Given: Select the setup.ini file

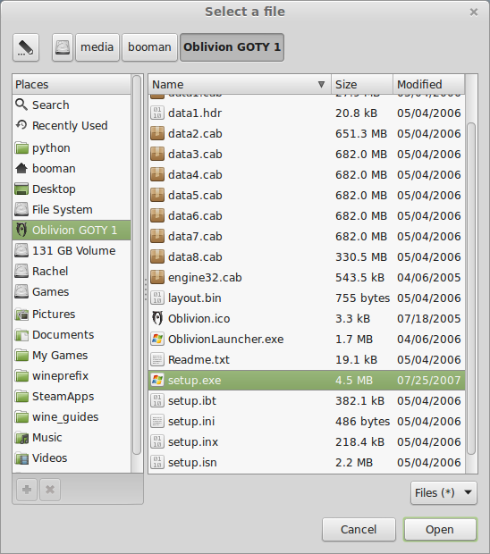Looking at the screenshot, I should click(307, 421).
